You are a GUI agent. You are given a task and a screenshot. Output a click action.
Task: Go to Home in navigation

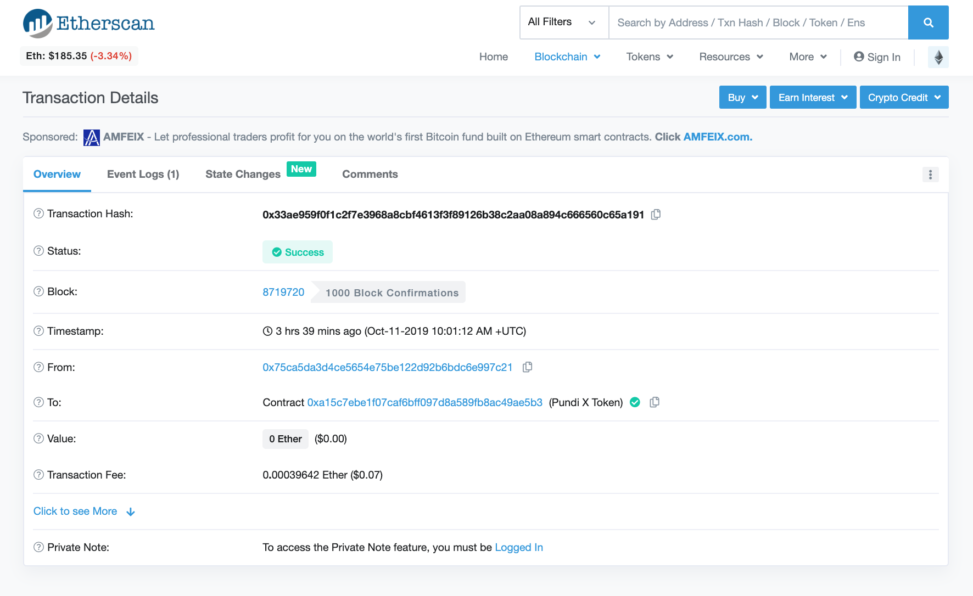[x=493, y=57]
